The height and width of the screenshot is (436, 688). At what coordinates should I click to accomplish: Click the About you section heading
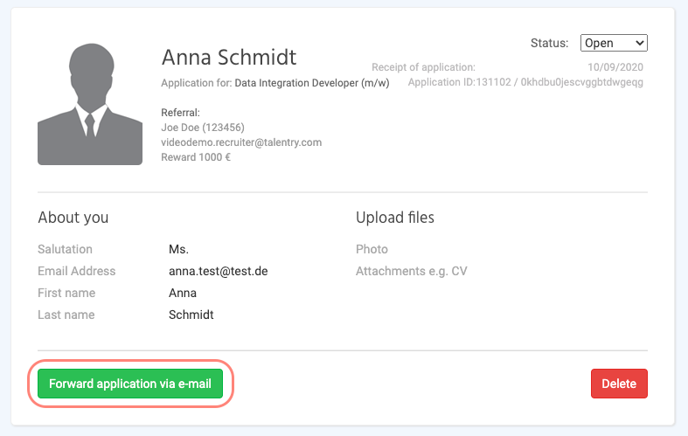[x=73, y=218]
